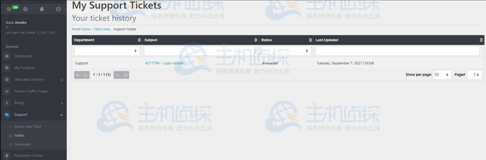The height and width of the screenshot is (160, 486).
Task: Click the power logout icon
Action: pos(58,9)
